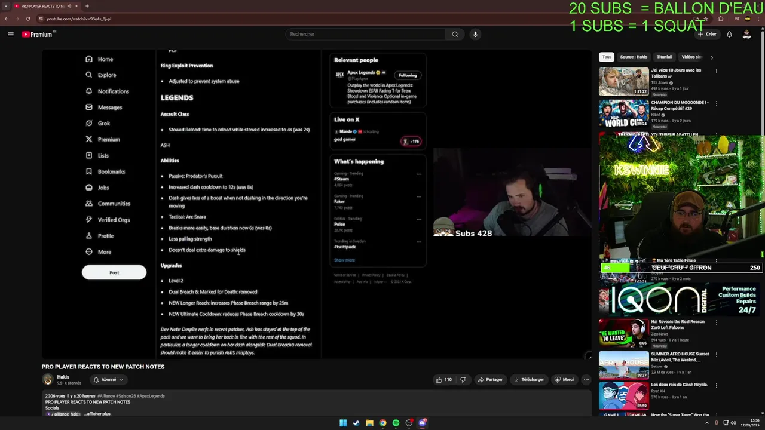This screenshot has width=765, height=430.
Task: Click the Following button beside Apex Legends
Action: (x=408, y=75)
